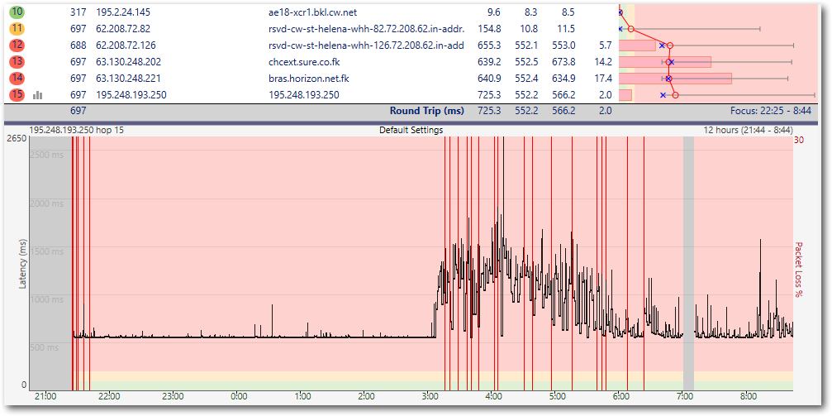Click the packet loss bar for hop 14
The width and height of the screenshot is (832, 416).
tap(675, 79)
